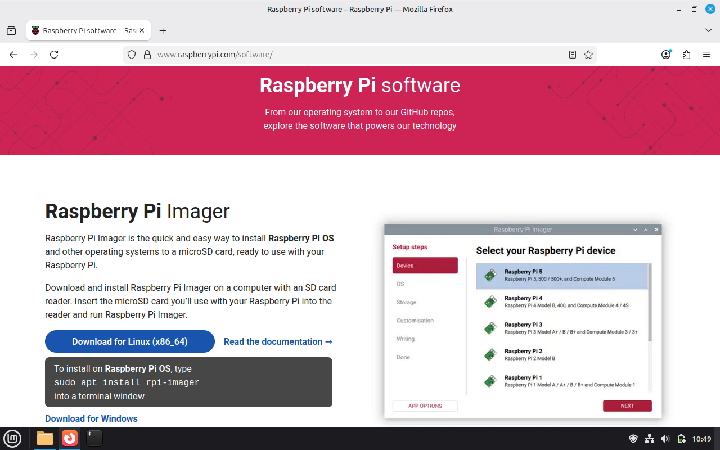Open a new tab with plus button

[x=163, y=31]
